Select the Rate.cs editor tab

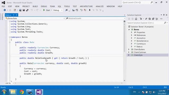pos(8,15)
